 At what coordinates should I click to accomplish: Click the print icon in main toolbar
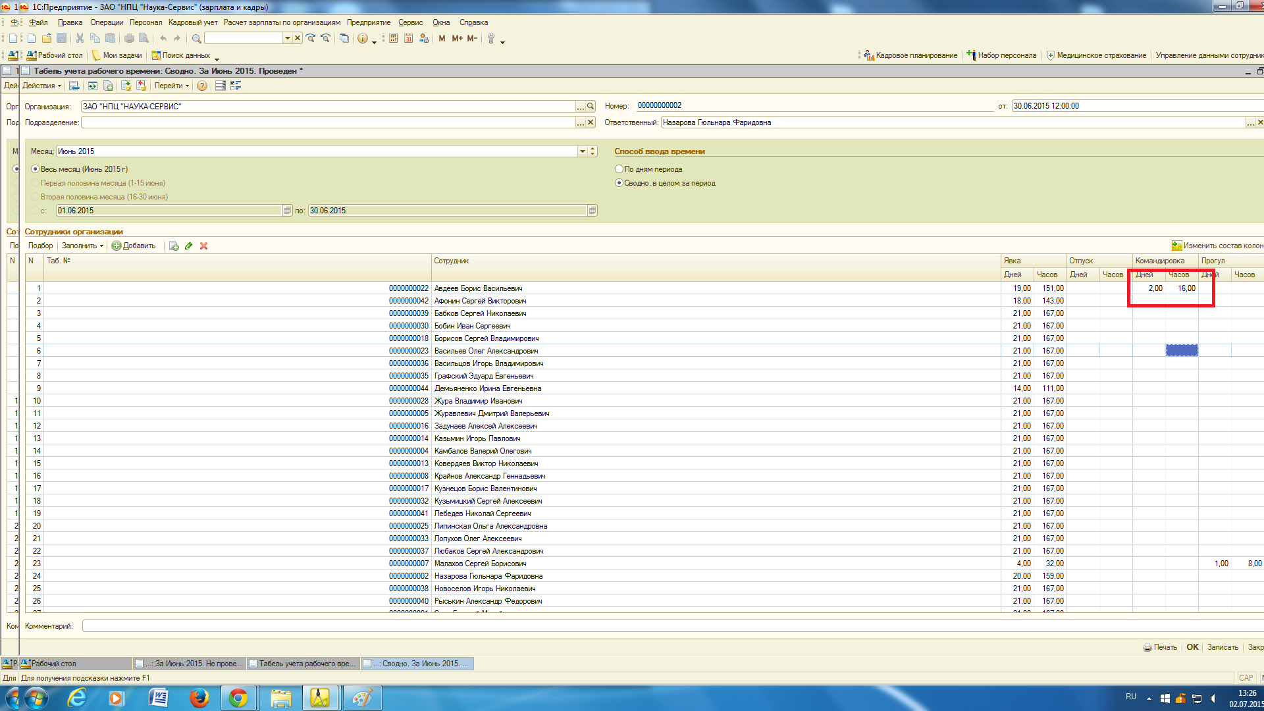coord(129,39)
